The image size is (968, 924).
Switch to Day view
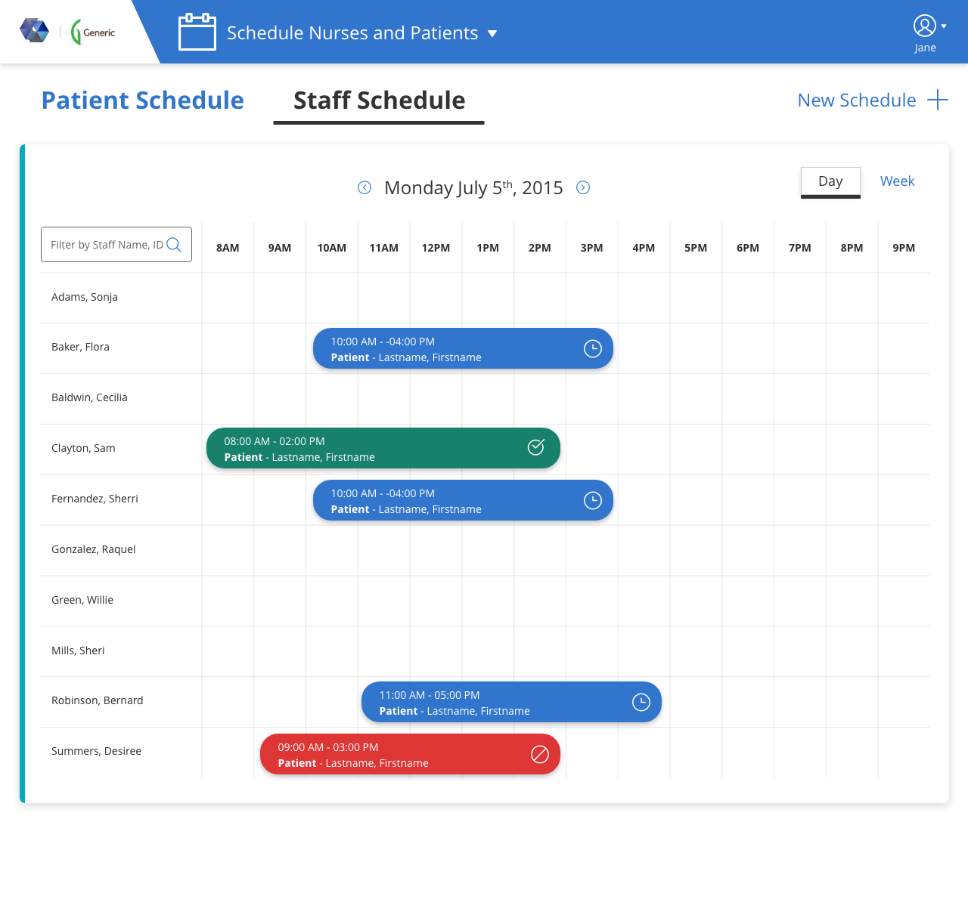pos(830,182)
